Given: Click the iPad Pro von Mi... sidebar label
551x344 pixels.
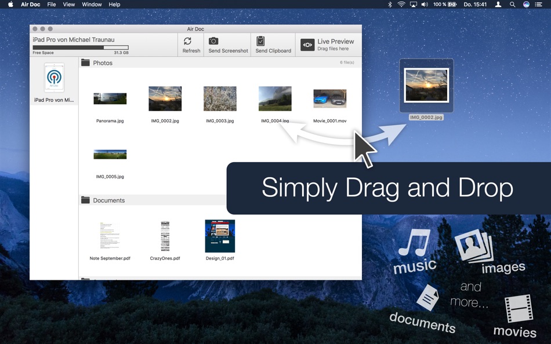Looking at the screenshot, I should click(54, 100).
